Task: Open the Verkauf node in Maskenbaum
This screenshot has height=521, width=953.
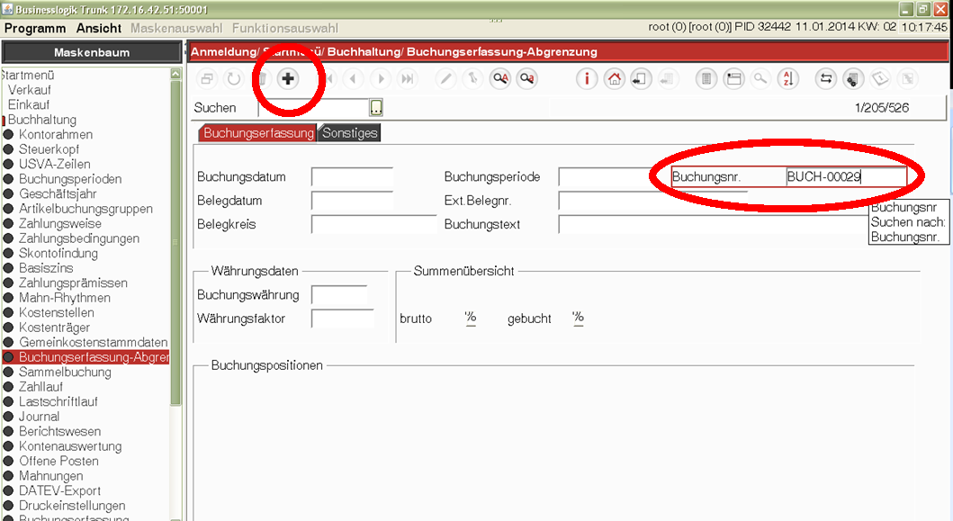Action: pyautogui.click(x=29, y=90)
